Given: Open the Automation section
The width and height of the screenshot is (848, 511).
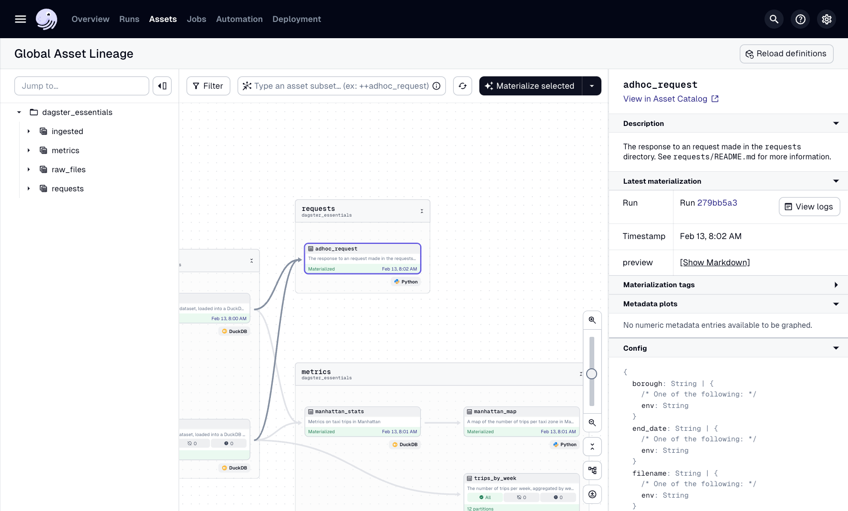Looking at the screenshot, I should [239, 19].
